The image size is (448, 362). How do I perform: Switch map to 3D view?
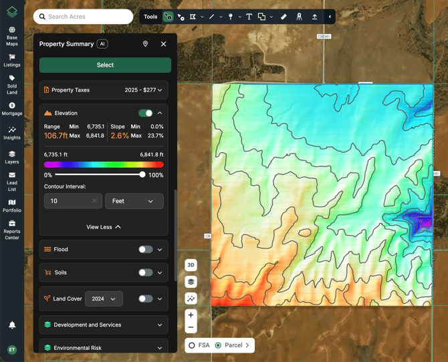[191, 265]
